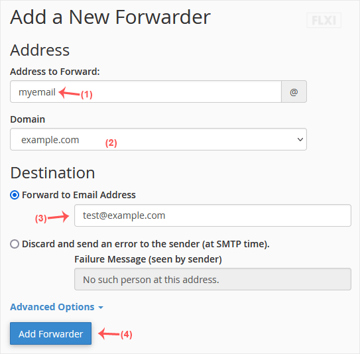This screenshot has height=354, width=360.
Task: Click the @ symbol addon box
Action: tap(294, 91)
